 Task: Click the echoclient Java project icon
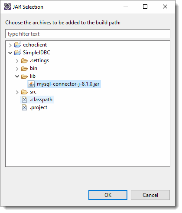pos(17,45)
